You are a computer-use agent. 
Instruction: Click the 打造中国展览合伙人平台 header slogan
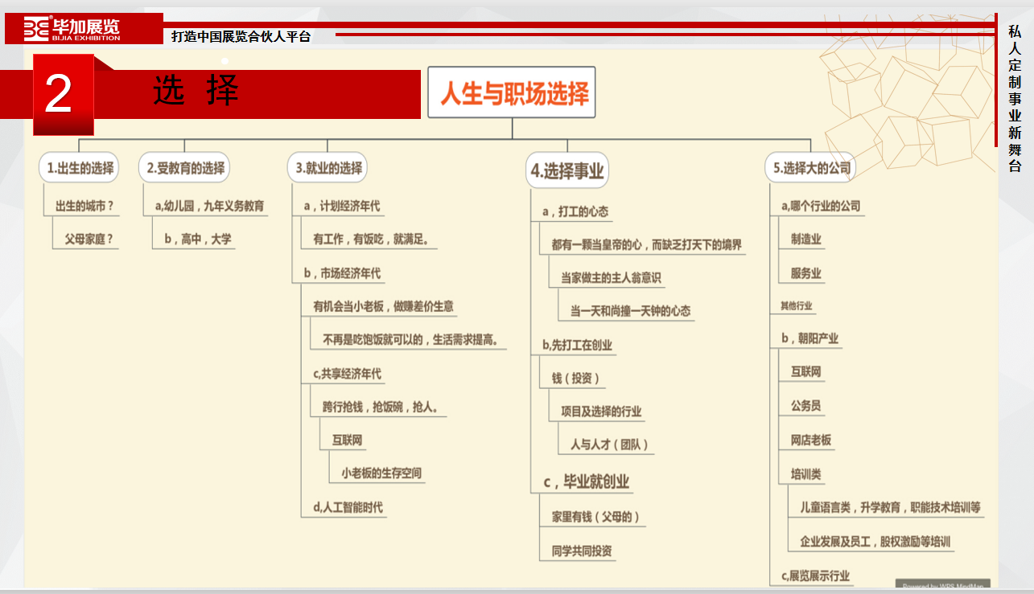[241, 36]
